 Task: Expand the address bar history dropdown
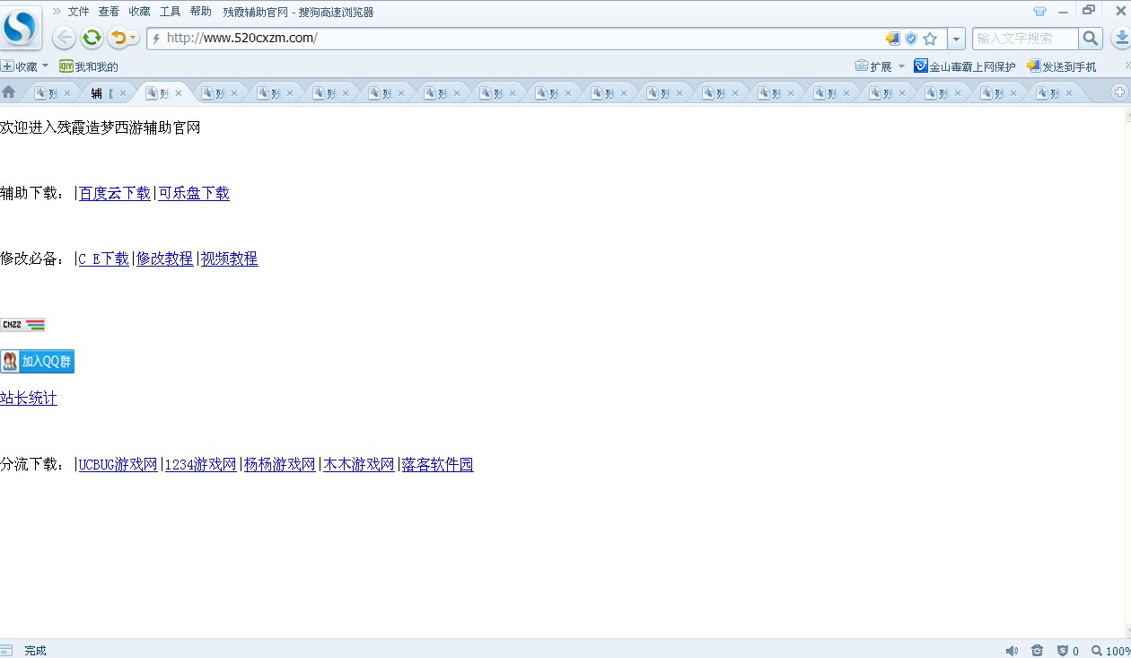(956, 39)
